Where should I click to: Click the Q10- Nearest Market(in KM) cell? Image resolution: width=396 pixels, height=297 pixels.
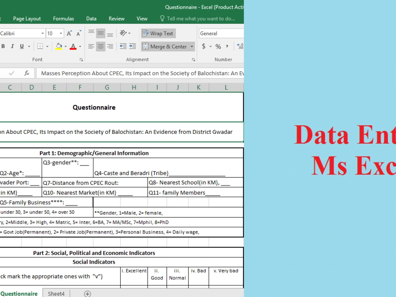[95, 192]
